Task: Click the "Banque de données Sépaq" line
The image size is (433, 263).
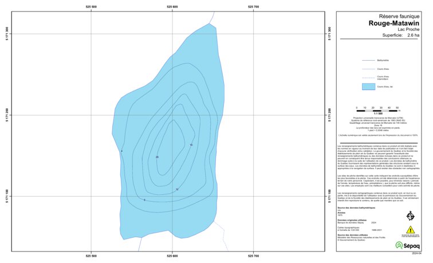Action: click(351, 223)
